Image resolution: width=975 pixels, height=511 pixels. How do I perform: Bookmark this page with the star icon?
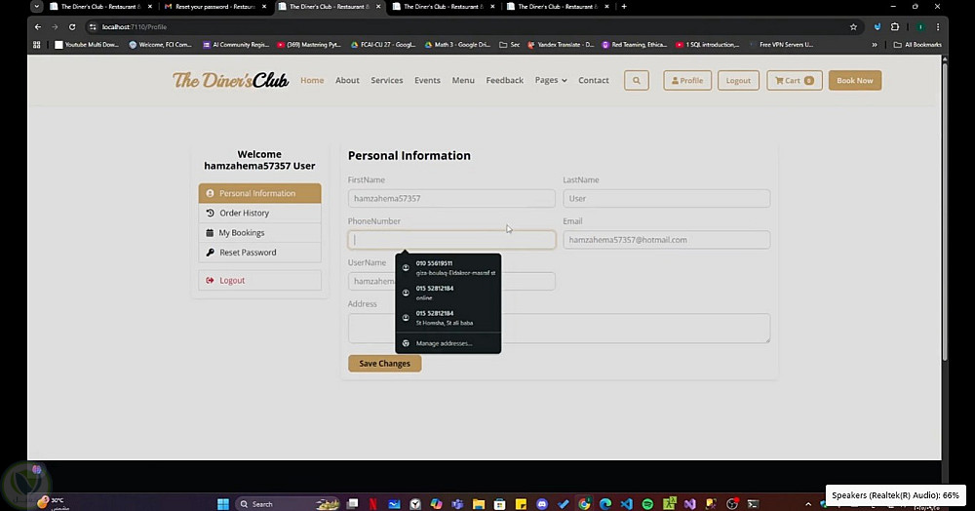click(853, 26)
